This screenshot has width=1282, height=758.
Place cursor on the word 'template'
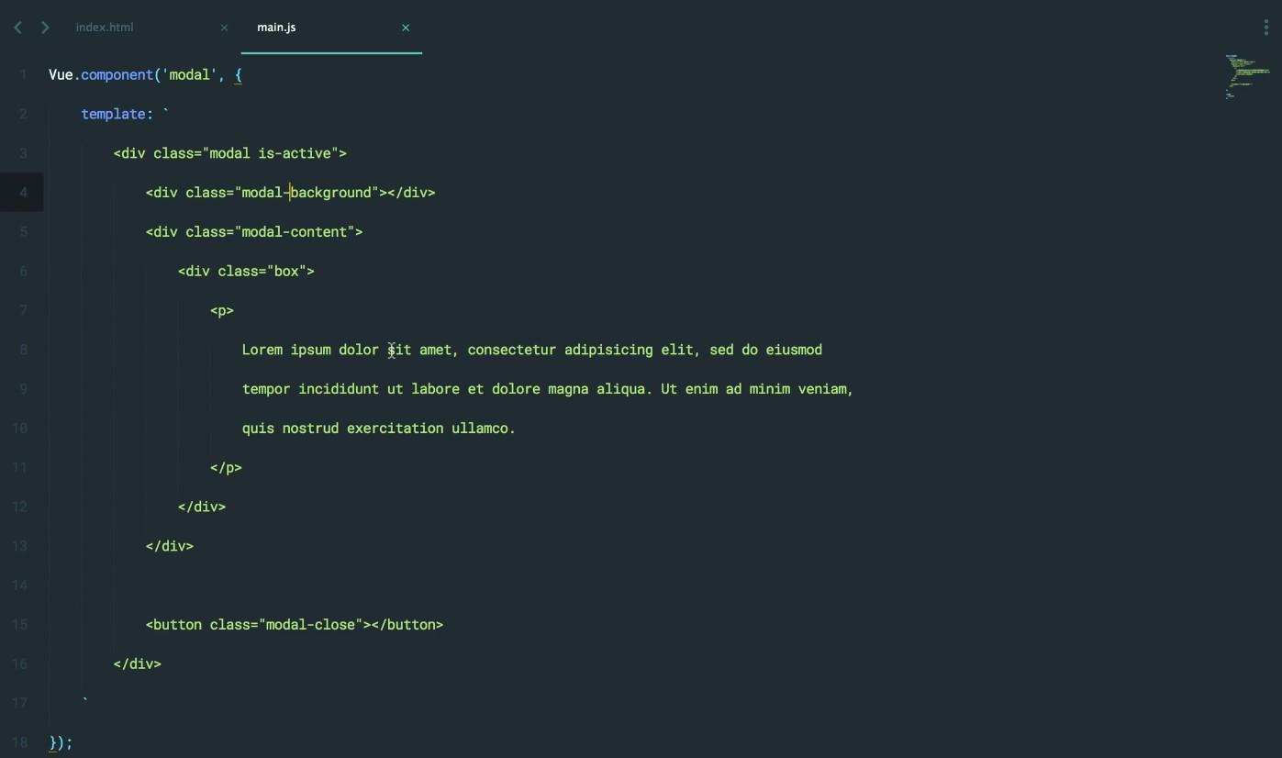113,114
